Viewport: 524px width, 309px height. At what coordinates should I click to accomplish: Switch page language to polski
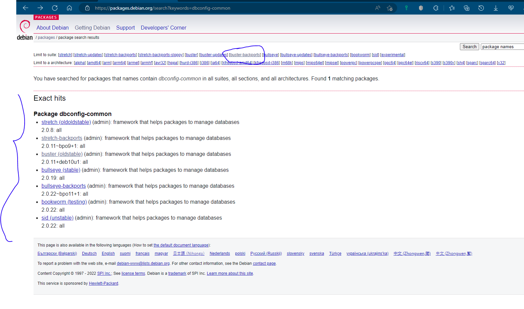point(240,254)
